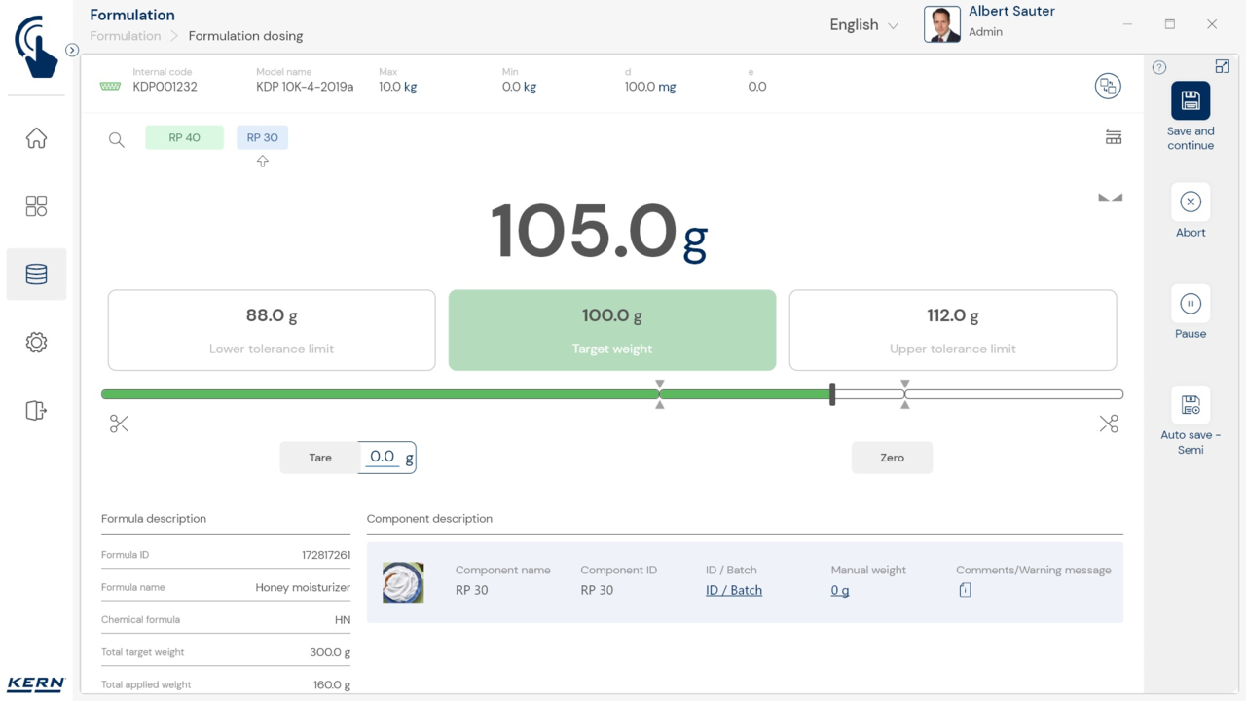This screenshot has width=1246, height=701.
Task: Collapse the weight display panel
Action: (x=1110, y=198)
